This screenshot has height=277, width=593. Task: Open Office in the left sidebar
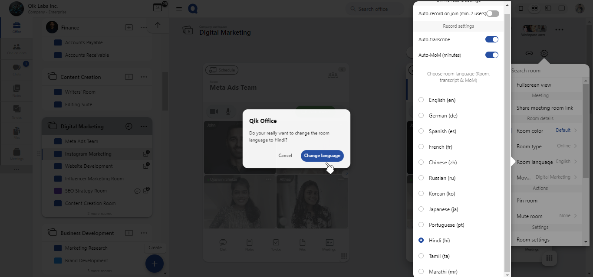coord(16,27)
